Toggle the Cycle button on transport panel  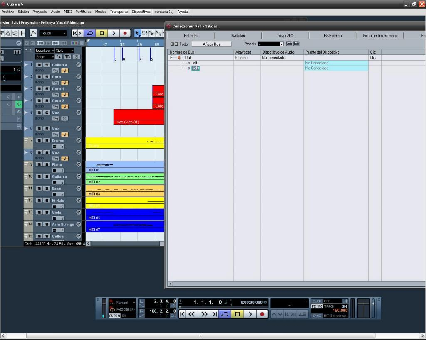click(225, 314)
